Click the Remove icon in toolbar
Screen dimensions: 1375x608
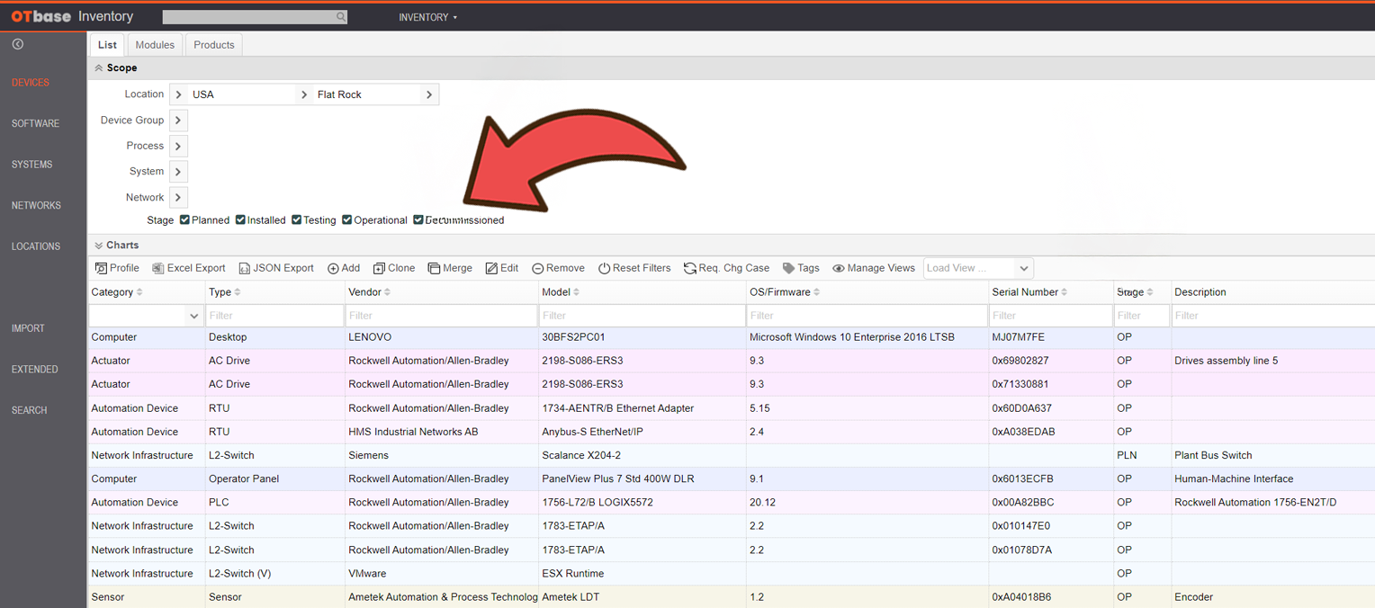(x=537, y=268)
